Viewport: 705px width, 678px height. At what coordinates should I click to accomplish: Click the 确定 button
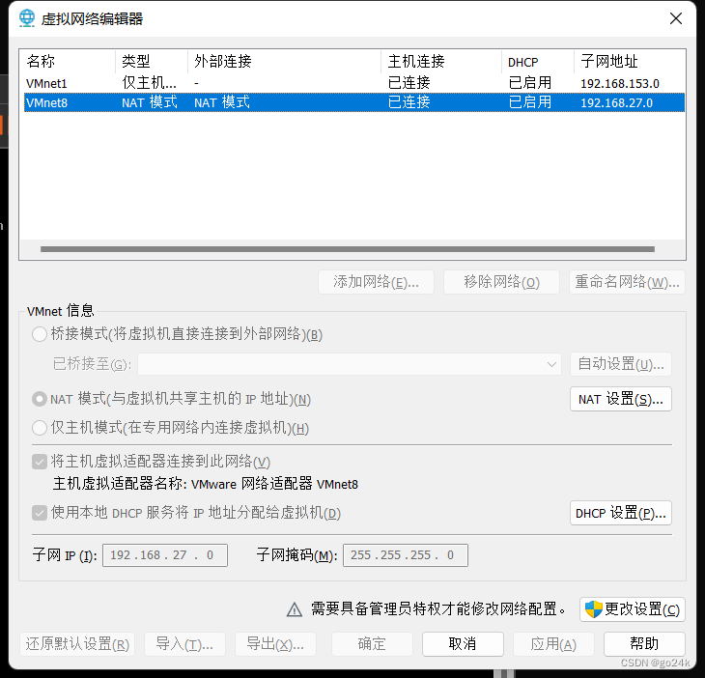[372, 644]
